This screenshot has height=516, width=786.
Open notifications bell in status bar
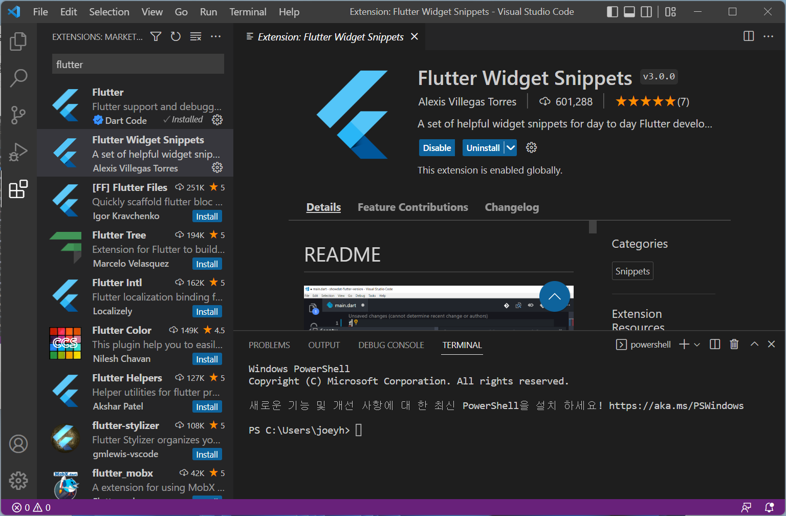(x=769, y=507)
